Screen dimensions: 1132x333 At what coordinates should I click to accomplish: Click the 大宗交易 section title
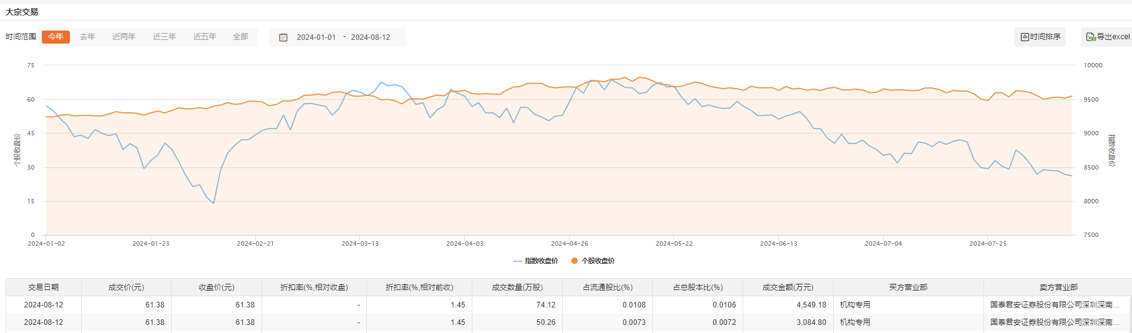[x=22, y=12]
